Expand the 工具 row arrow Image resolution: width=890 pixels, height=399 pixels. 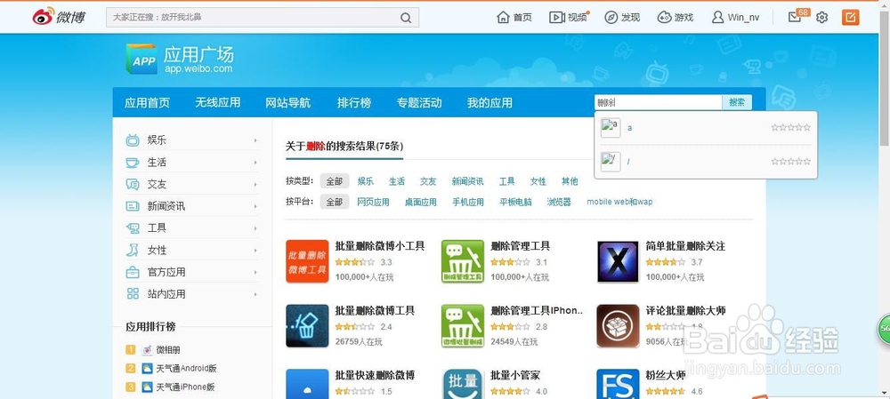click(255, 227)
